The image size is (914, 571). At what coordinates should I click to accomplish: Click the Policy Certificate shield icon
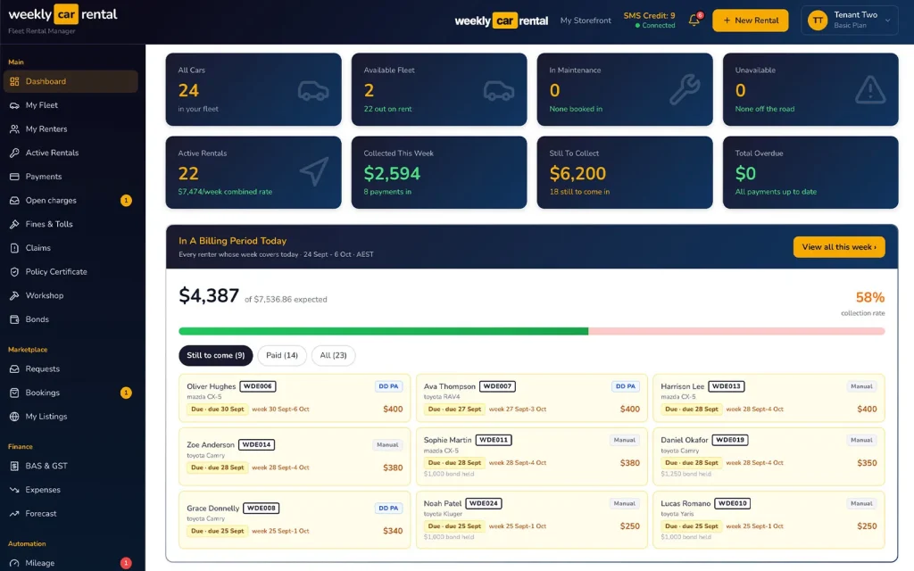[14, 271]
